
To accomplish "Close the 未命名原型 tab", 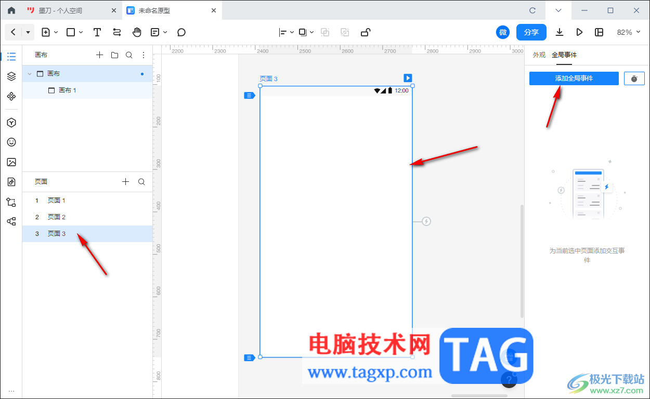I will (x=213, y=10).
